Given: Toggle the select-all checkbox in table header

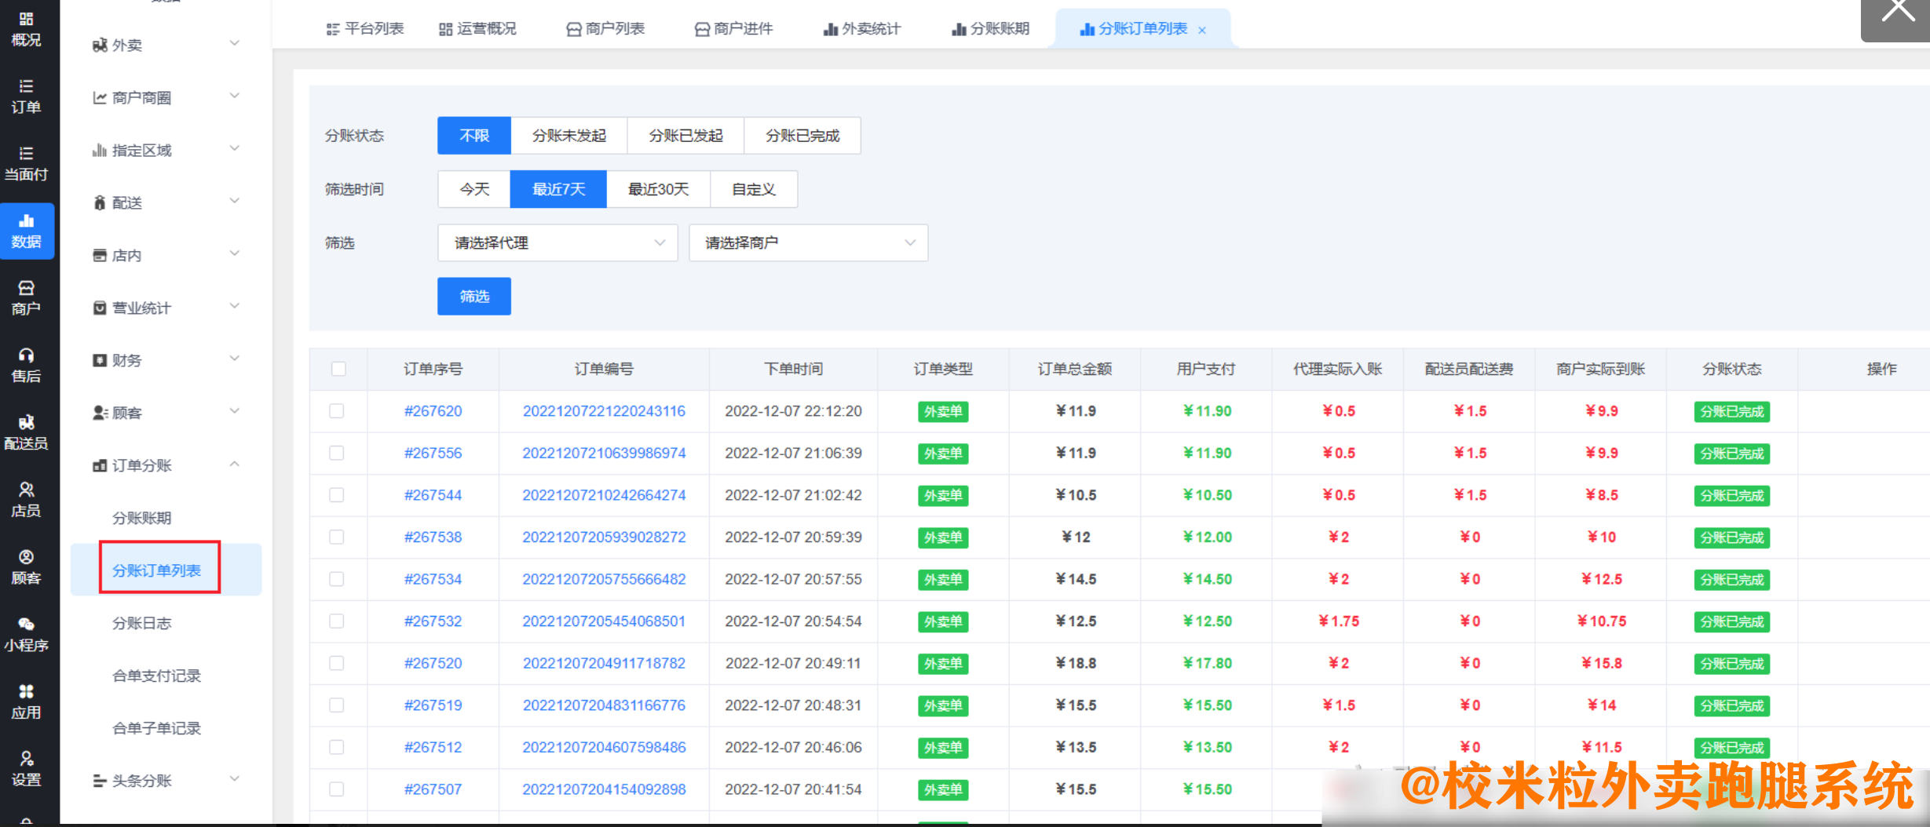Looking at the screenshot, I should click(338, 369).
